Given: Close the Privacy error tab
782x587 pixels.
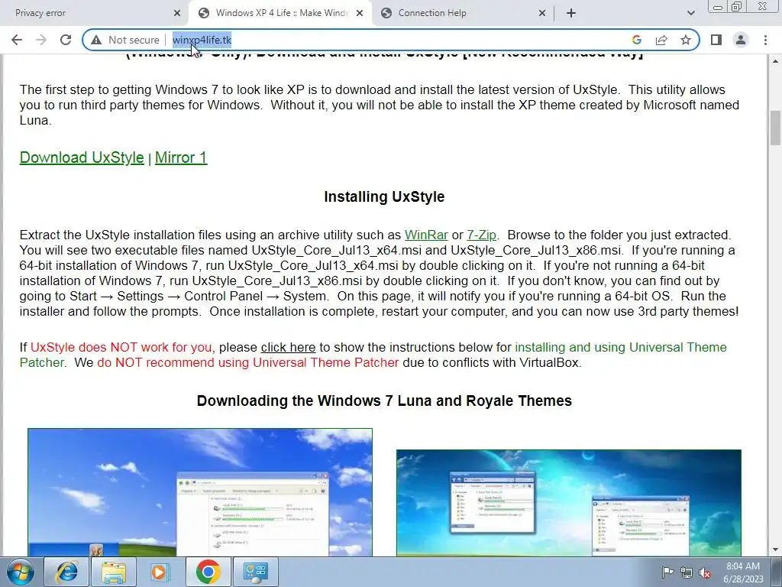Looking at the screenshot, I should [x=177, y=13].
